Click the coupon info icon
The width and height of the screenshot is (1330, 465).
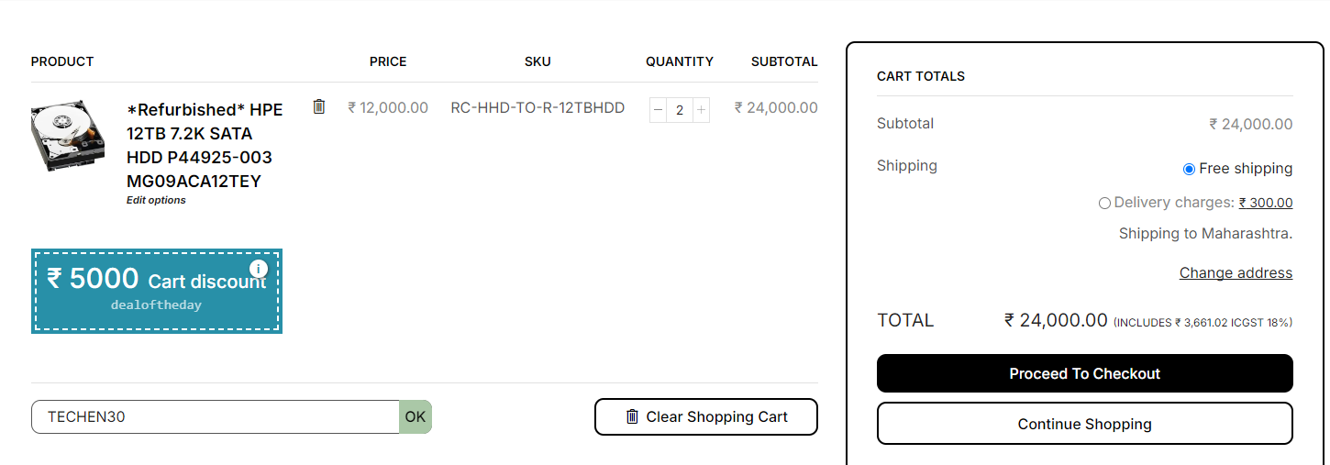[259, 269]
